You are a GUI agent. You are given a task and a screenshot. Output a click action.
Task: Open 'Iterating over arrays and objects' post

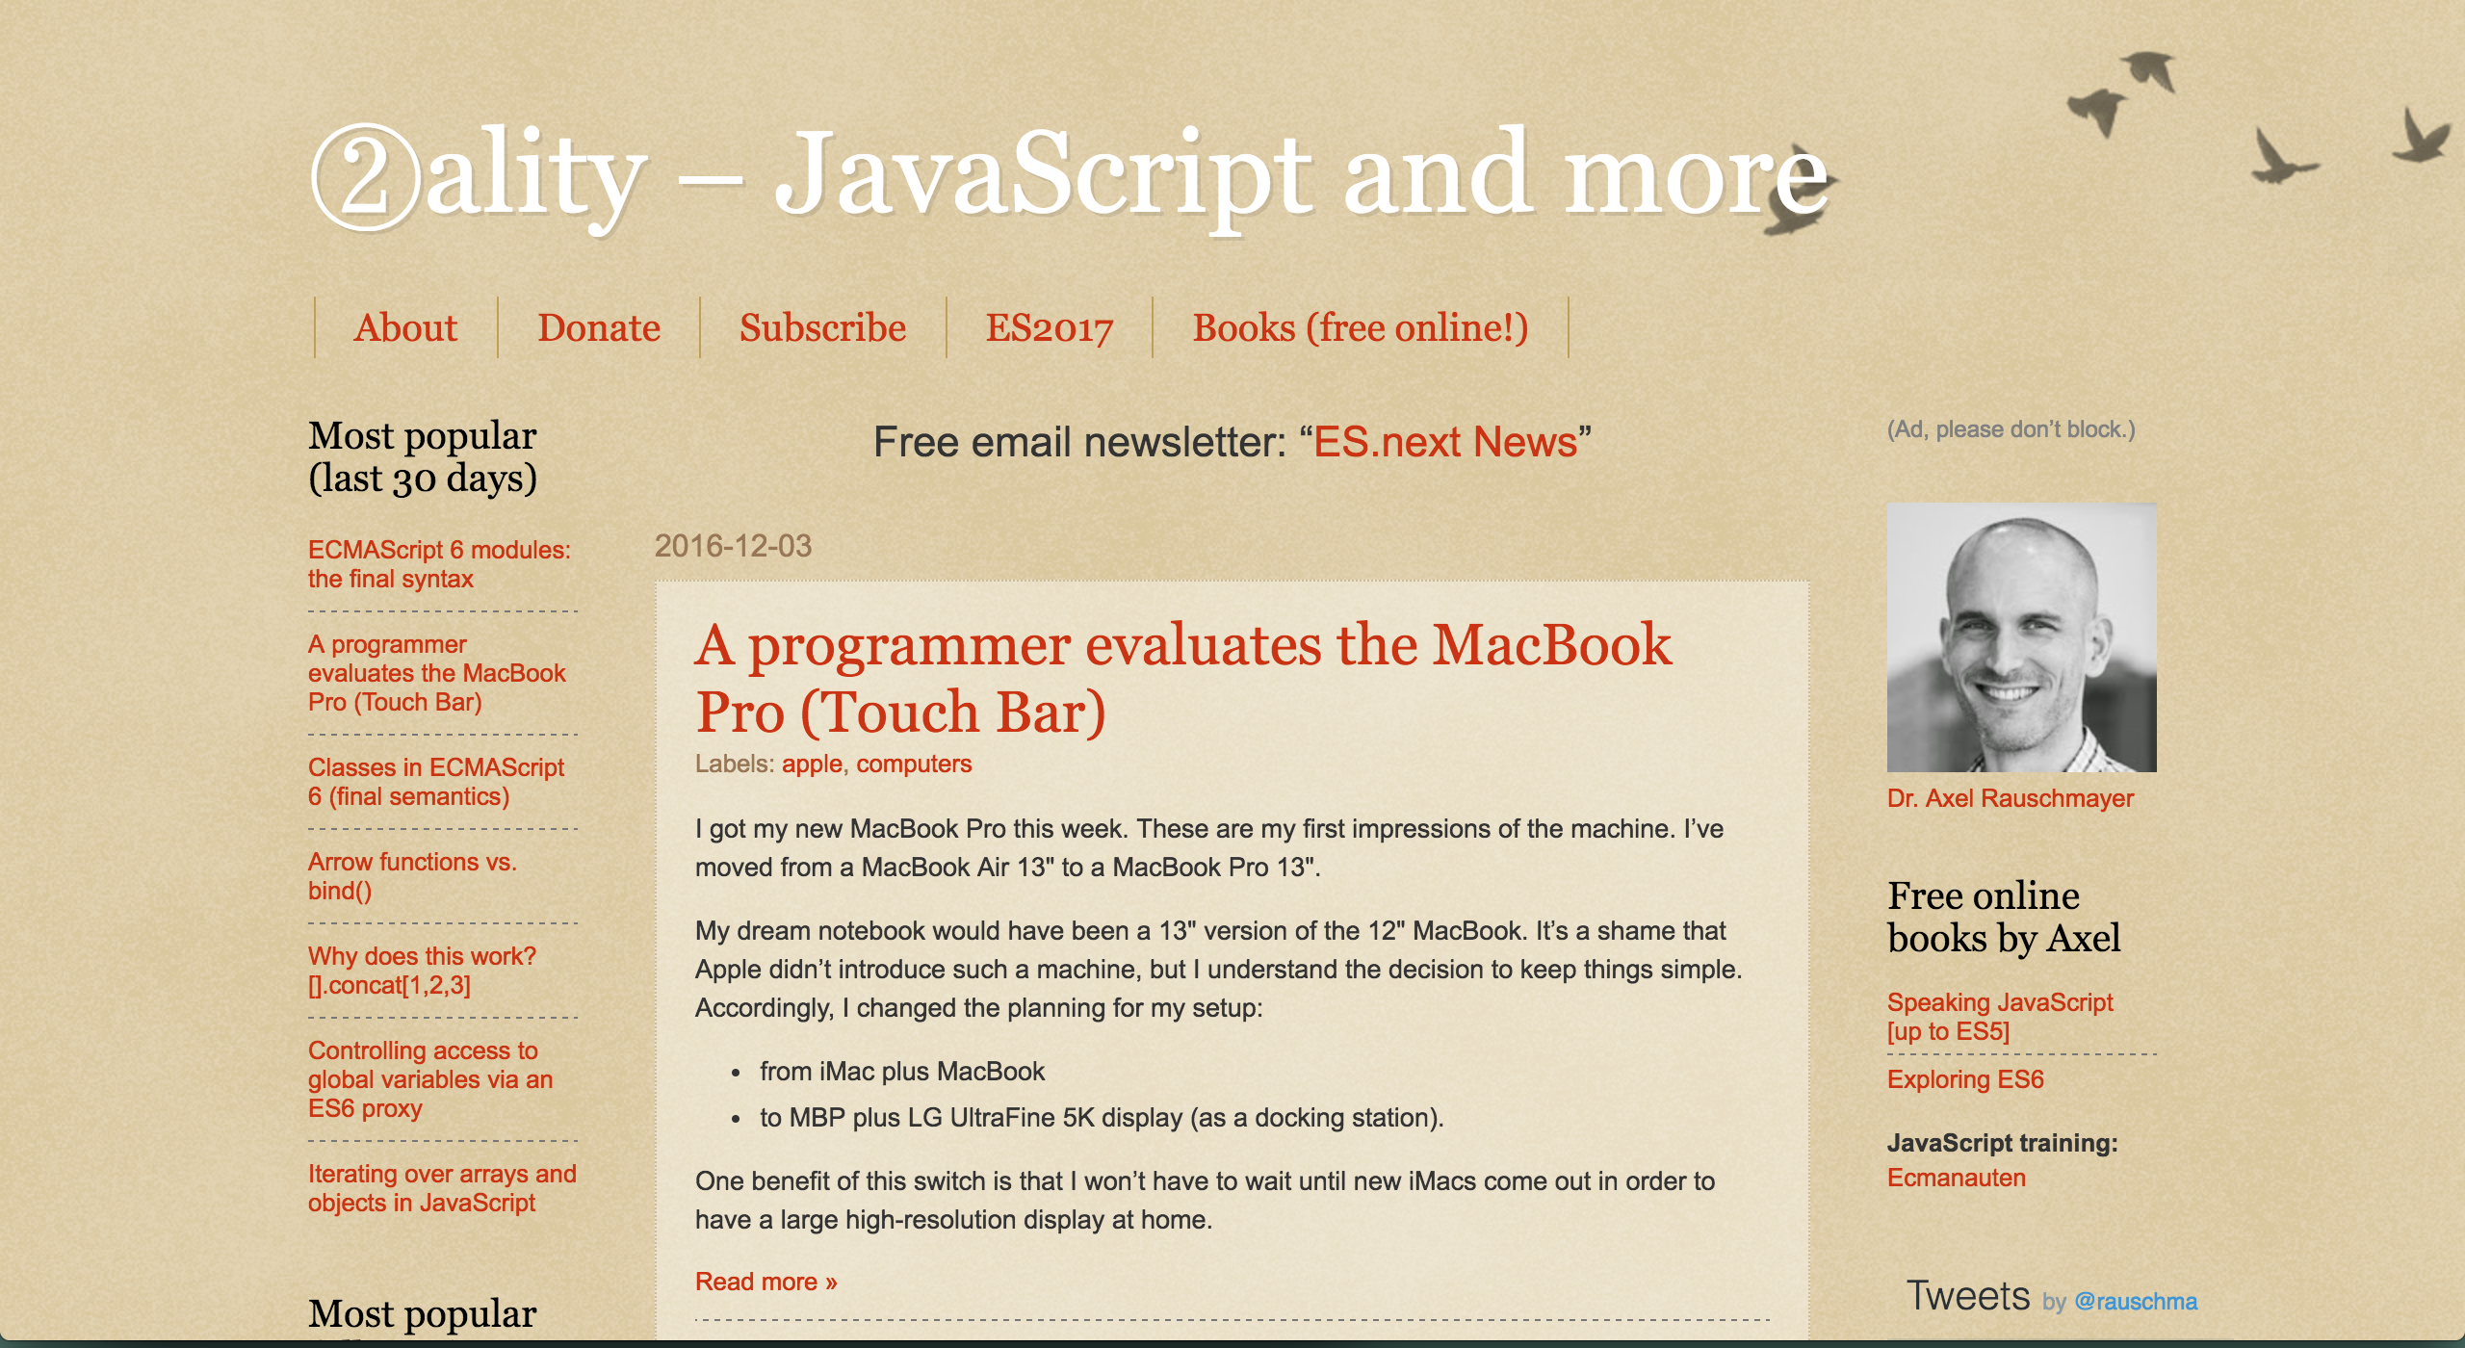click(x=442, y=1188)
